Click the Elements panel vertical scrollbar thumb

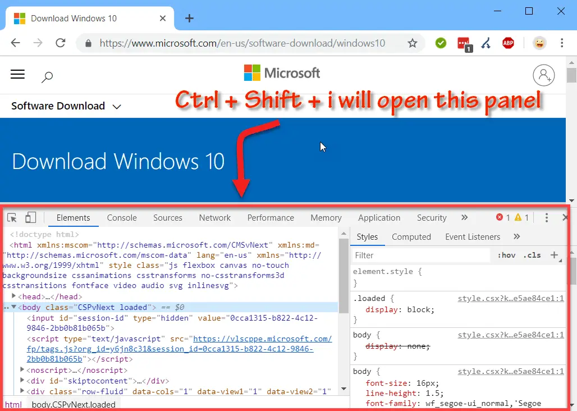pos(344,276)
